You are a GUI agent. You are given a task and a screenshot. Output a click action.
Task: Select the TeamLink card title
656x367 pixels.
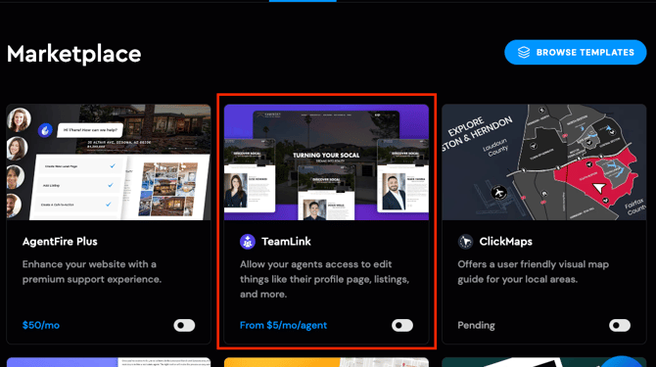pyautogui.click(x=286, y=242)
